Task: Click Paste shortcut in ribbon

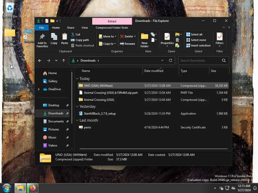Action: click(83, 45)
